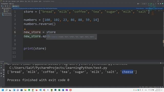Click test.py breadcrumb in navigation bar
The image size is (164, 92).
coord(12,4)
